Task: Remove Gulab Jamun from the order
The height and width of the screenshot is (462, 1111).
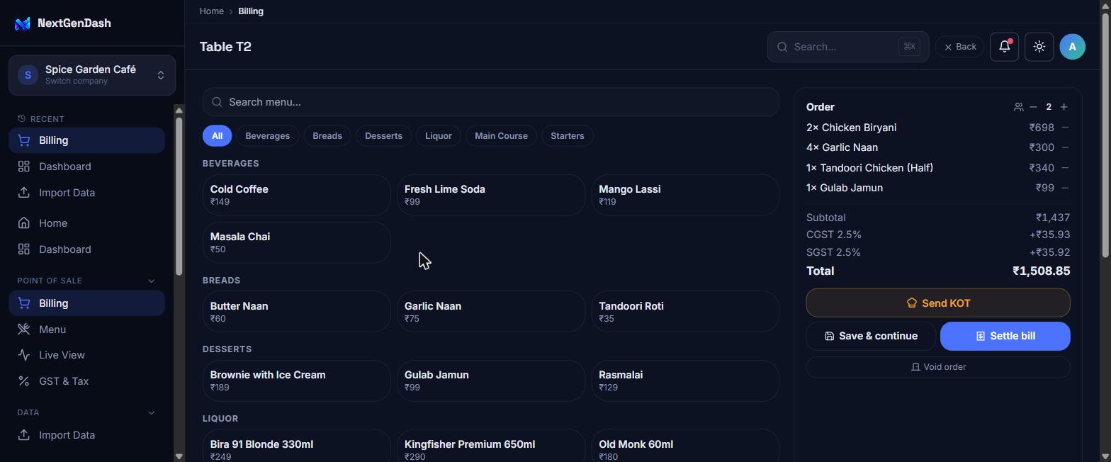Action: click(1065, 188)
